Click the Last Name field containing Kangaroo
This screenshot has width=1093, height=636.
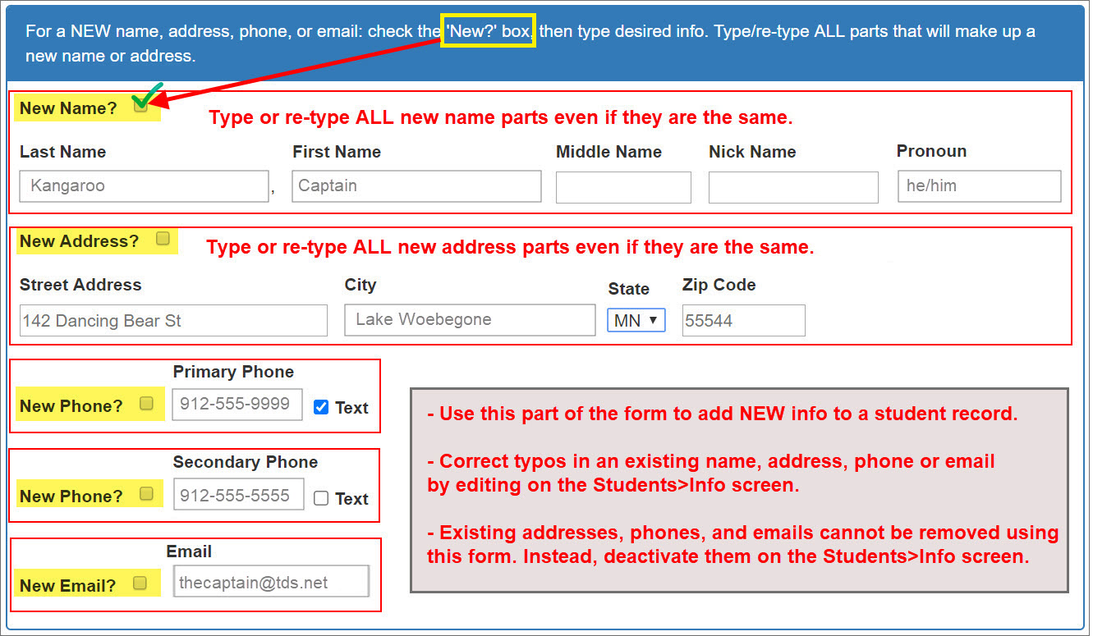coord(144,186)
